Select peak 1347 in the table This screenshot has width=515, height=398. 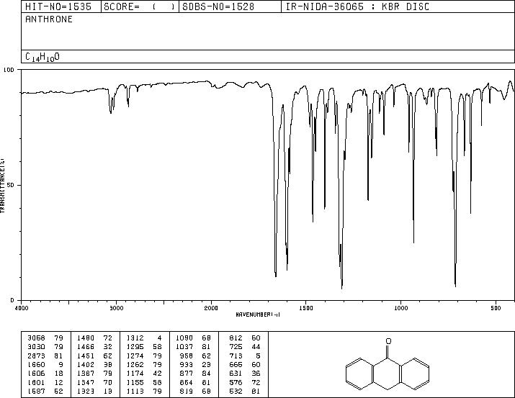86,382
